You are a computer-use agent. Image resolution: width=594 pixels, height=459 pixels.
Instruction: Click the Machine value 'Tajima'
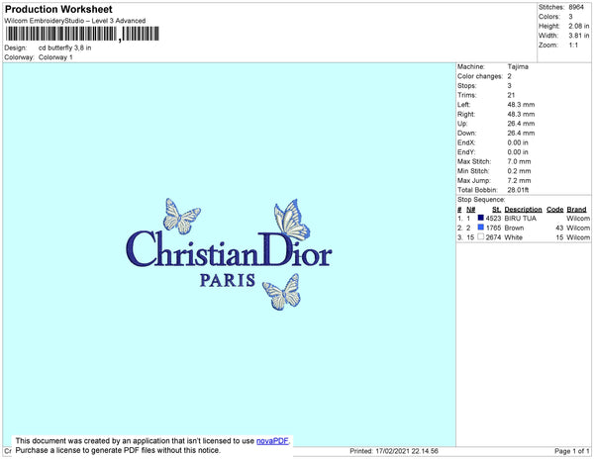518,66
